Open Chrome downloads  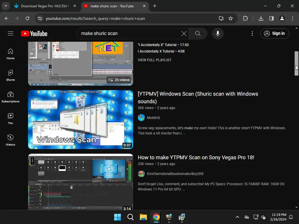pos(261,18)
